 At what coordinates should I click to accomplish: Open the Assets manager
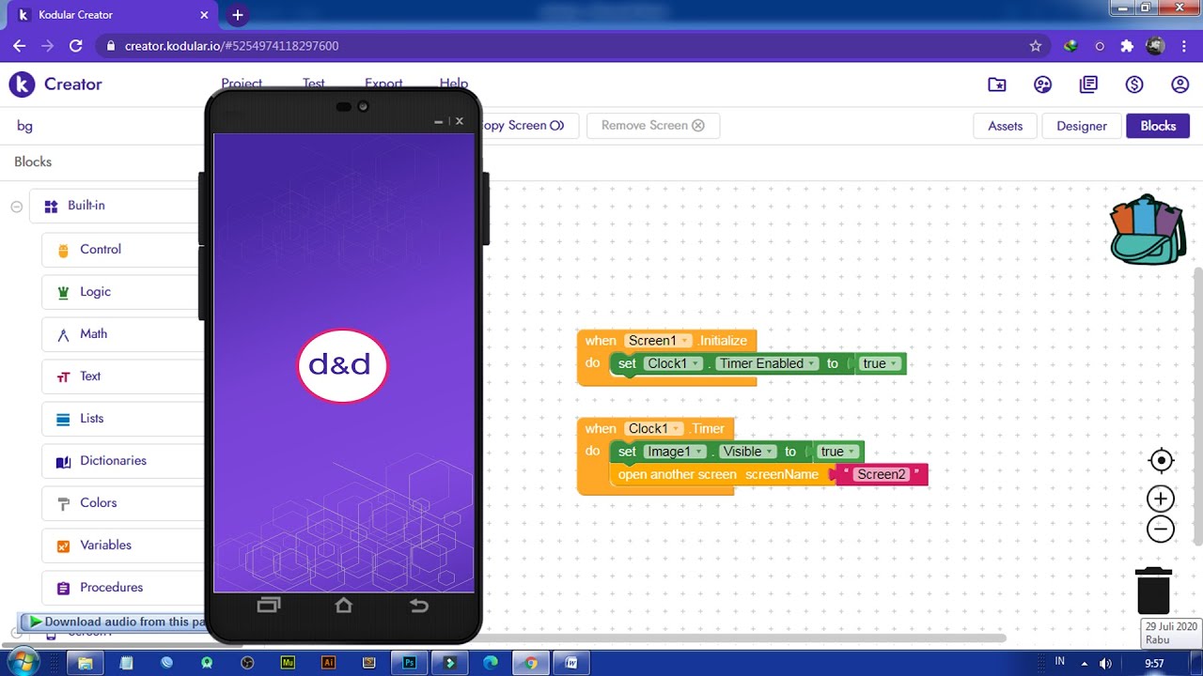point(1005,126)
